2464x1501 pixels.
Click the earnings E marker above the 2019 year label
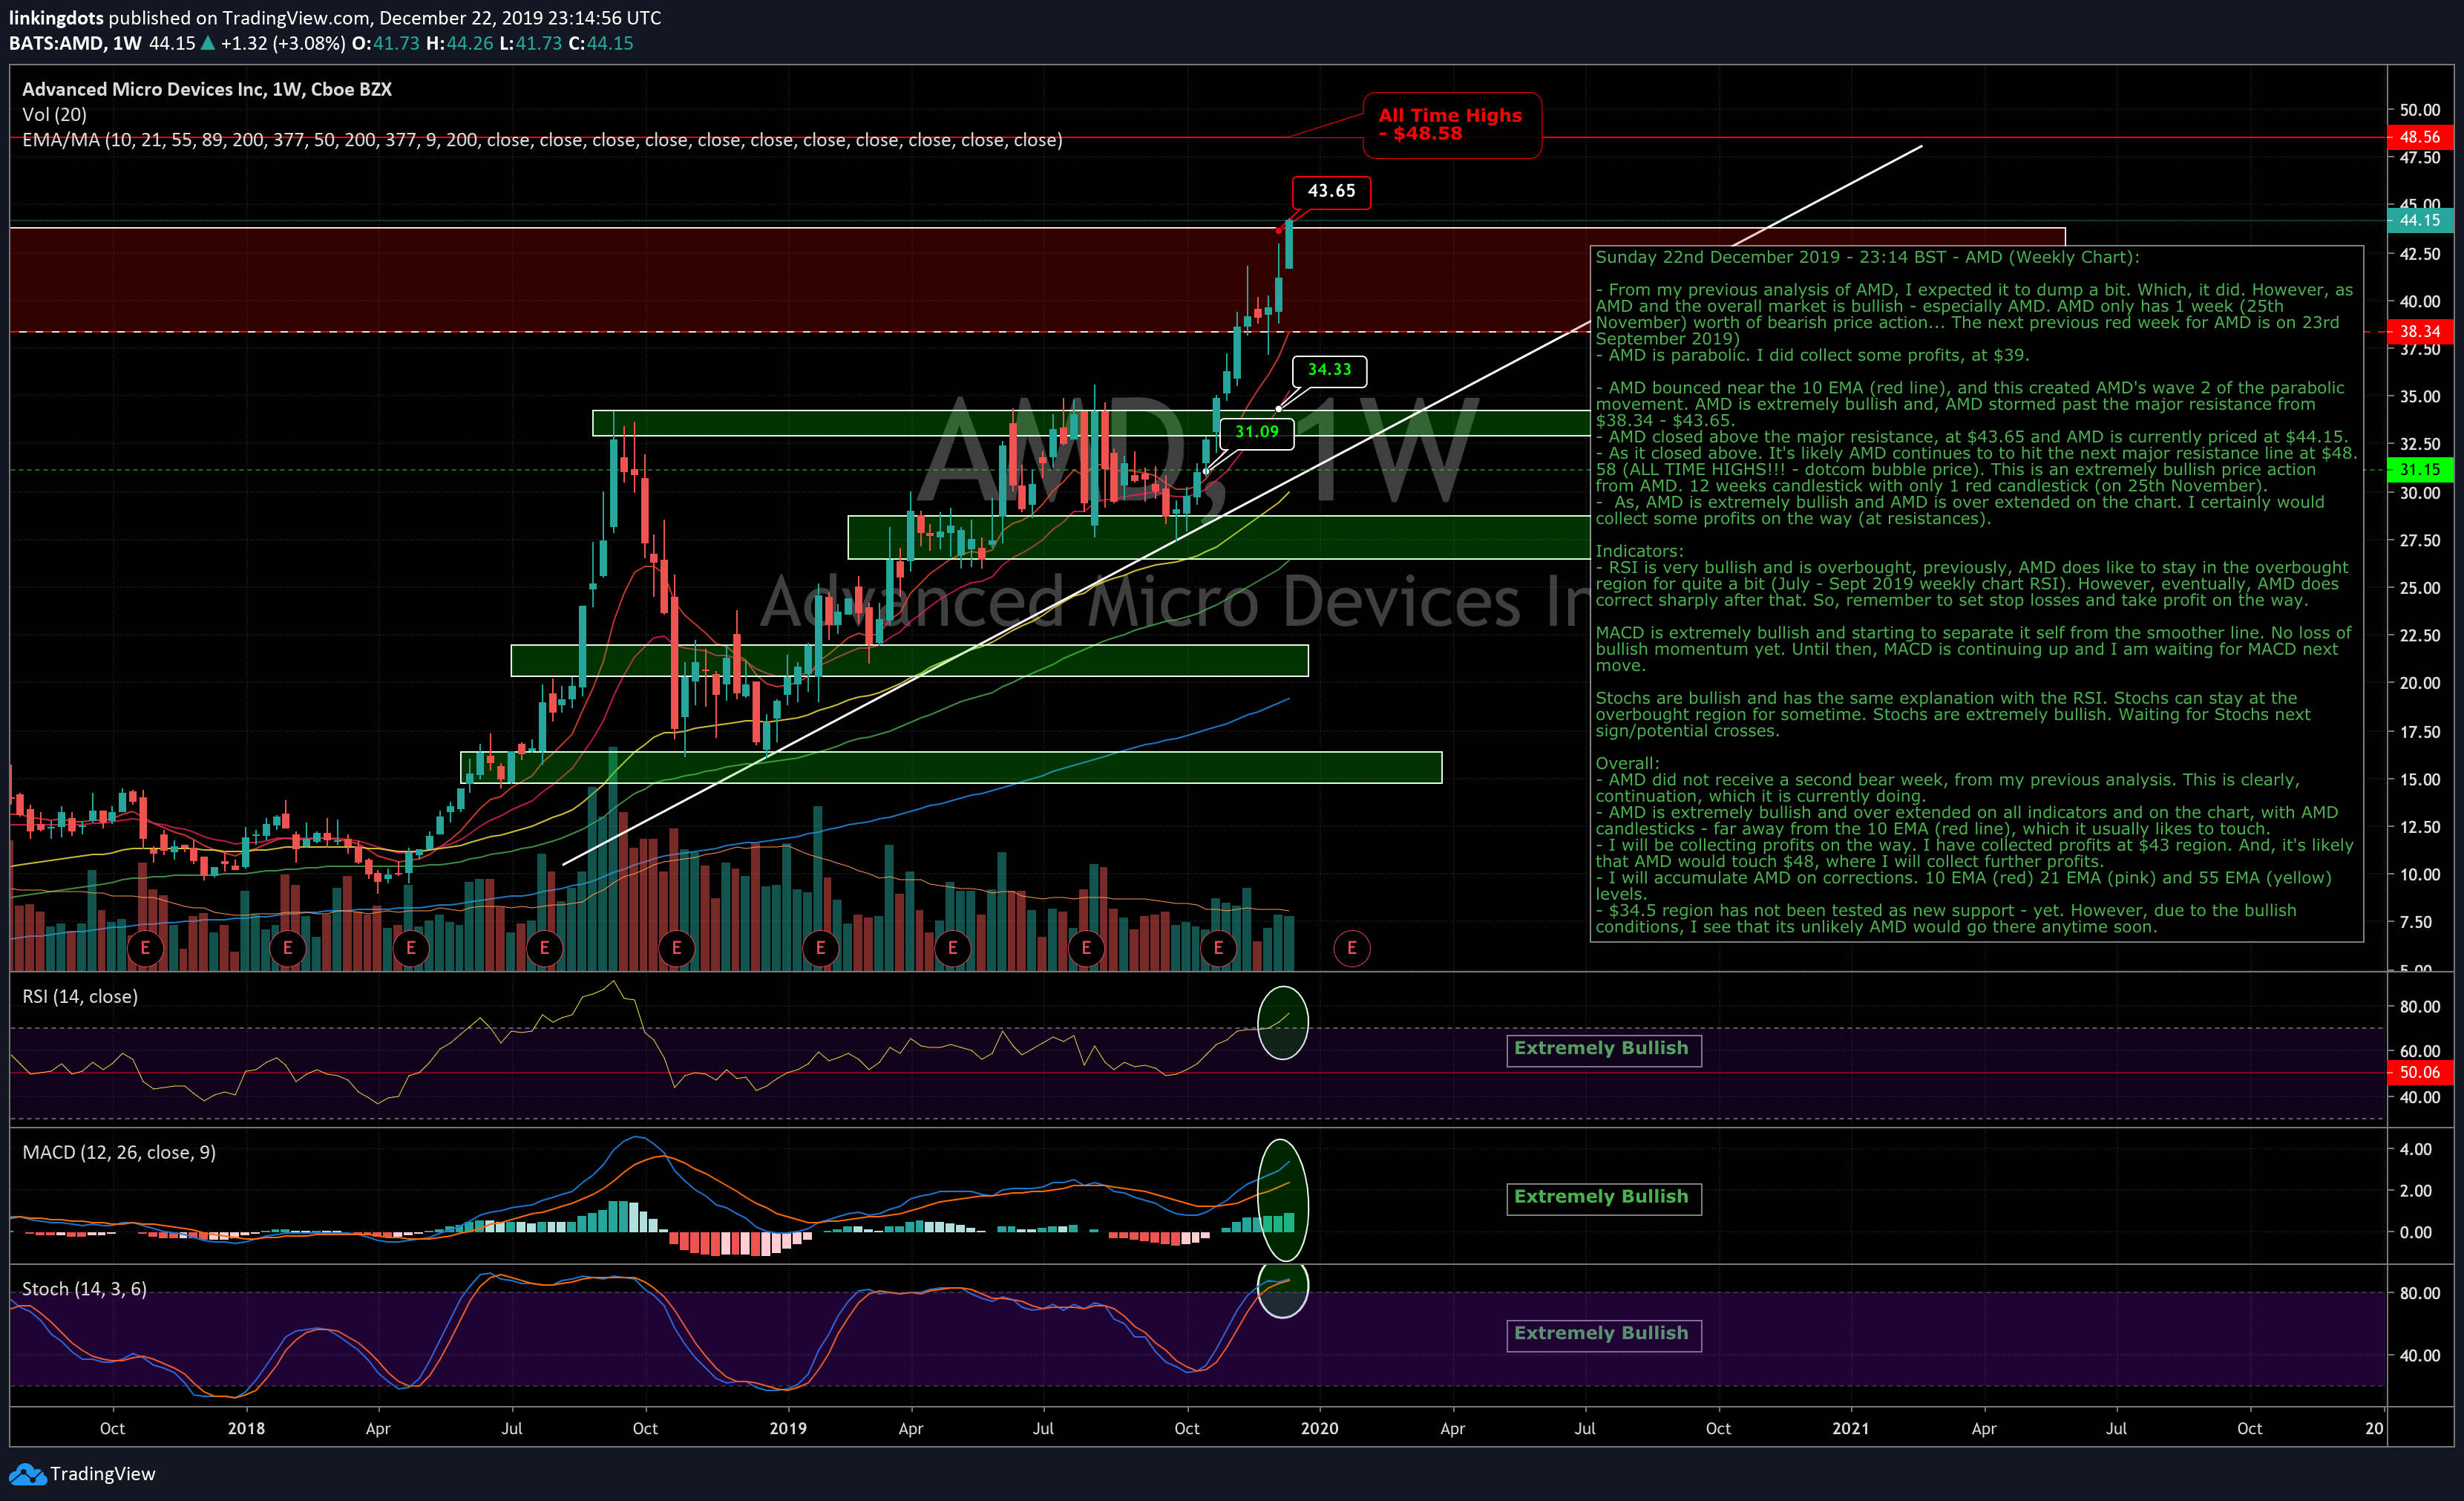tap(820, 948)
